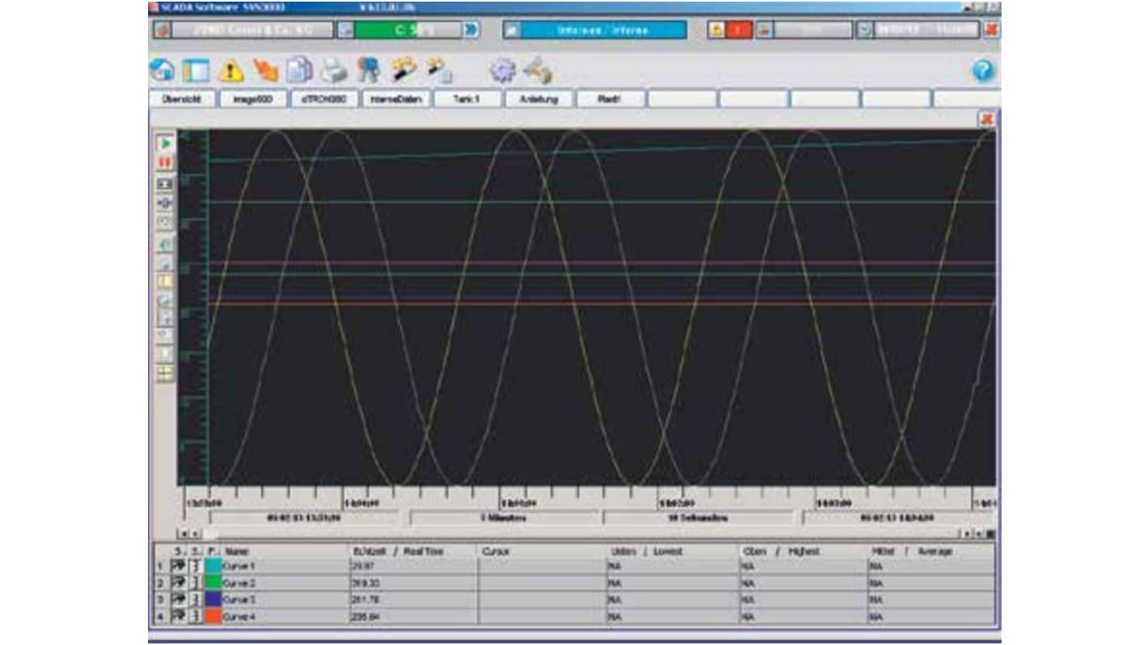Click the wand with document icon
This screenshot has height=645, width=1148.
[438, 70]
